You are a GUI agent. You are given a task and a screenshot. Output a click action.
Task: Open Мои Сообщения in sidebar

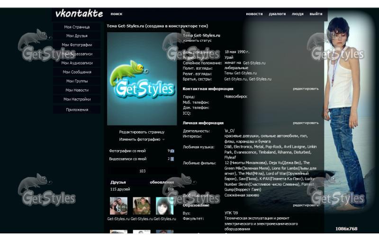click(x=77, y=72)
